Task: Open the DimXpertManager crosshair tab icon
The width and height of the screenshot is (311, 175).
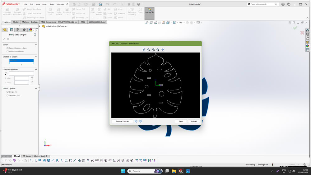Action: click(x=24, y=30)
